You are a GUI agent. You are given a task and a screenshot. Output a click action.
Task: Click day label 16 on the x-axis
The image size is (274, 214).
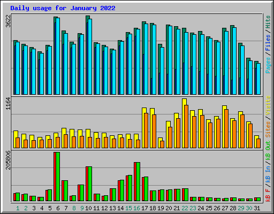tap(136, 208)
